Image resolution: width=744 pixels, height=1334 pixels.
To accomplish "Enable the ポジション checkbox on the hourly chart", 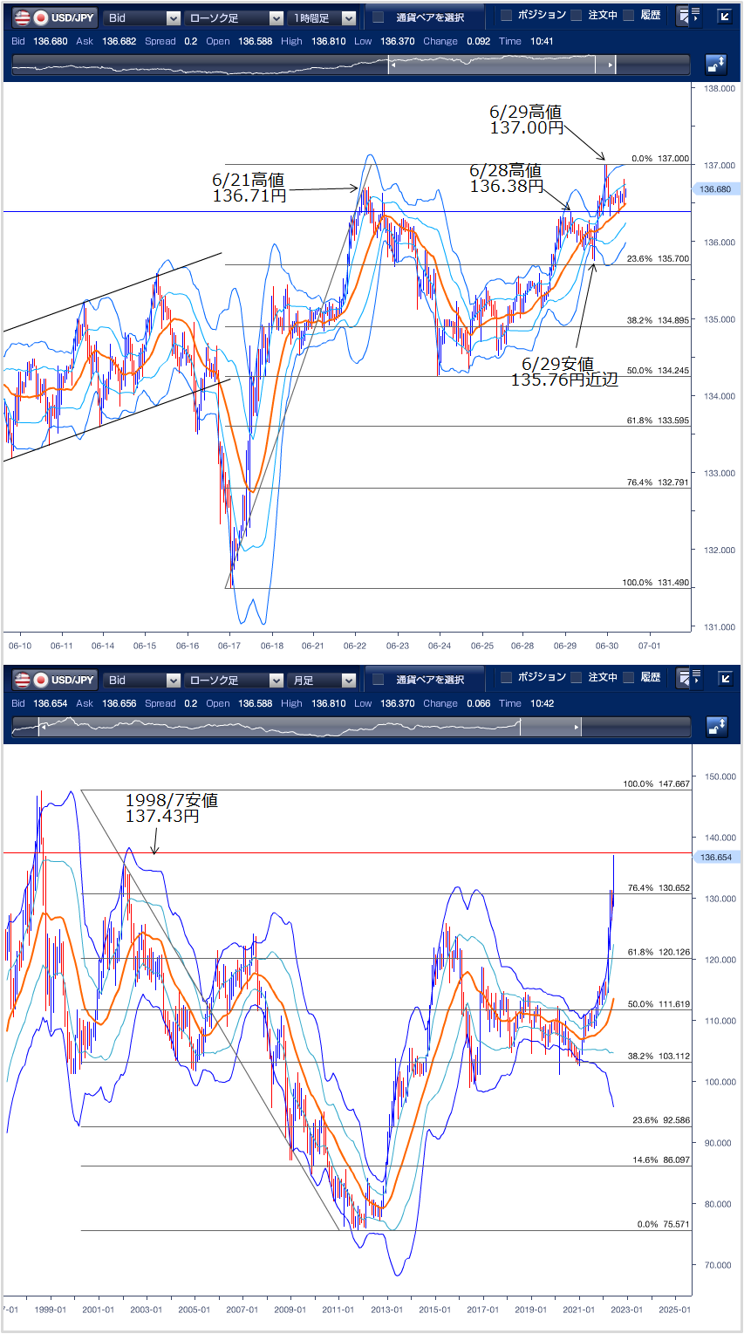I will (506, 16).
